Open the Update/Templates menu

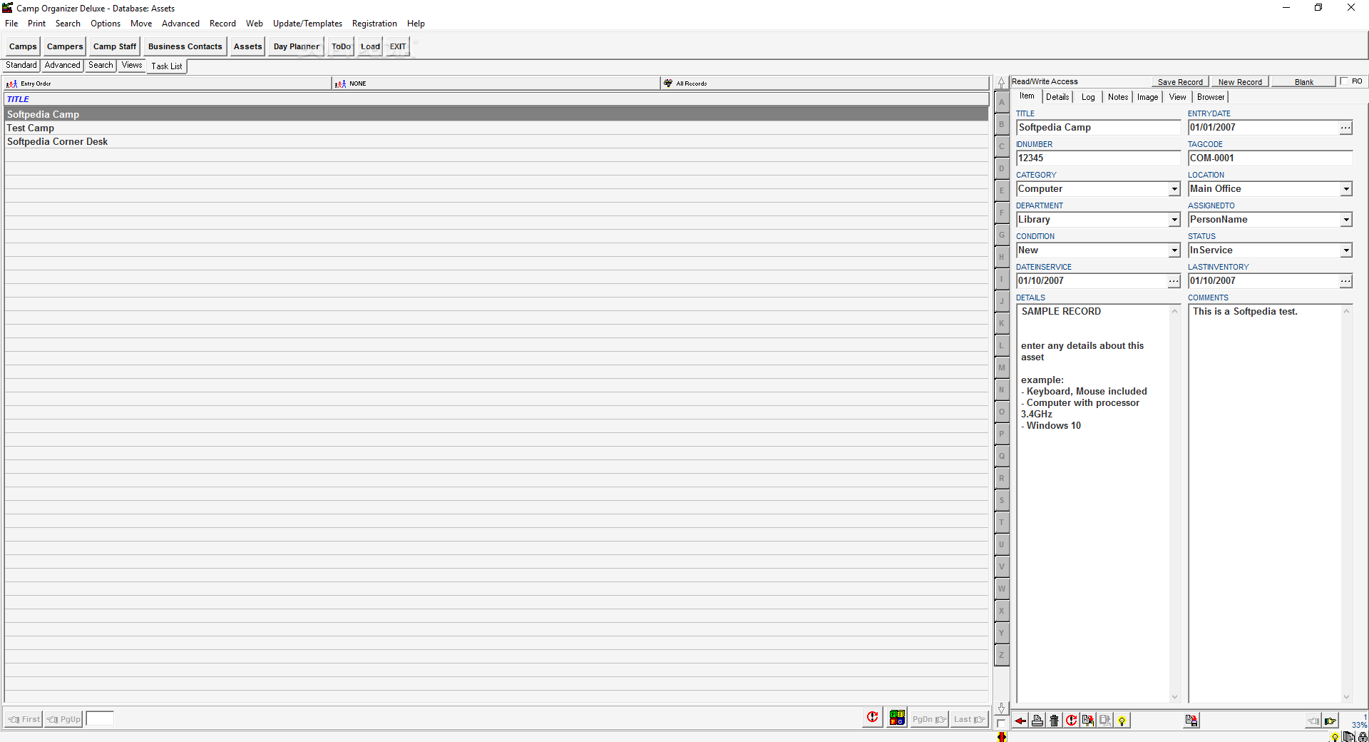pos(307,24)
